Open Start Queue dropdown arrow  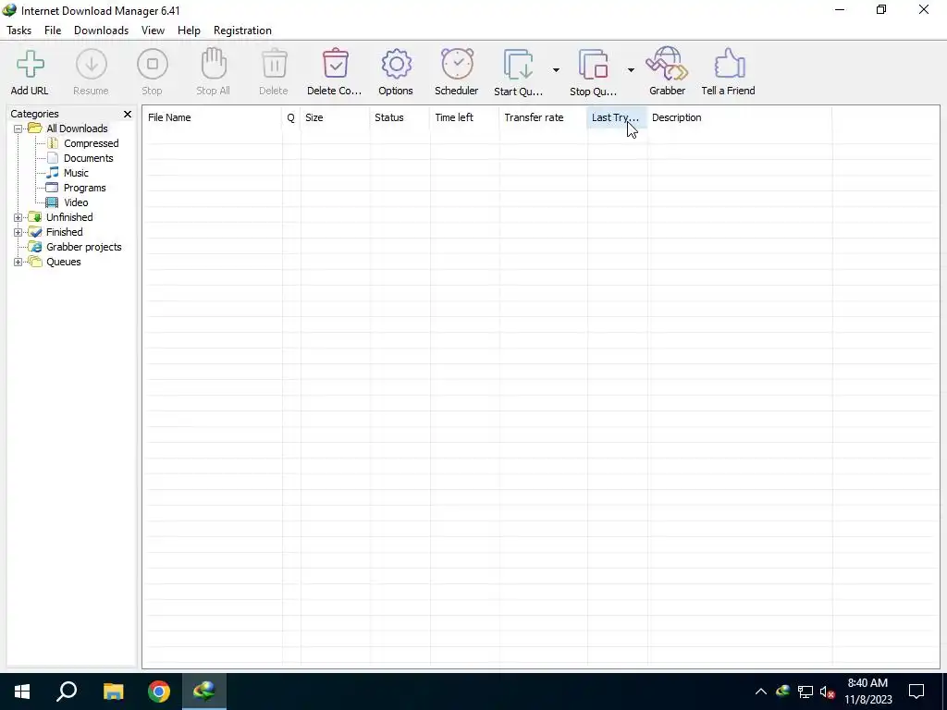click(556, 70)
